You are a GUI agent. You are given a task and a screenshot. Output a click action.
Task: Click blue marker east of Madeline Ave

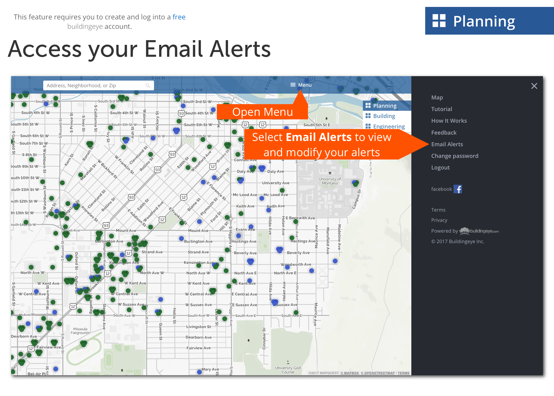coord(335,261)
